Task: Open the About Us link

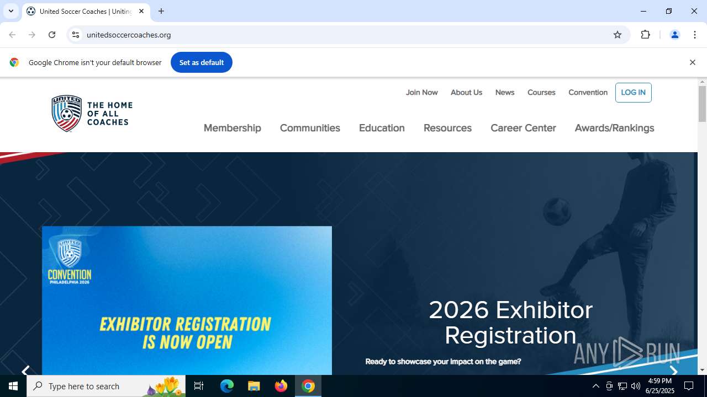Action: pyautogui.click(x=466, y=92)
